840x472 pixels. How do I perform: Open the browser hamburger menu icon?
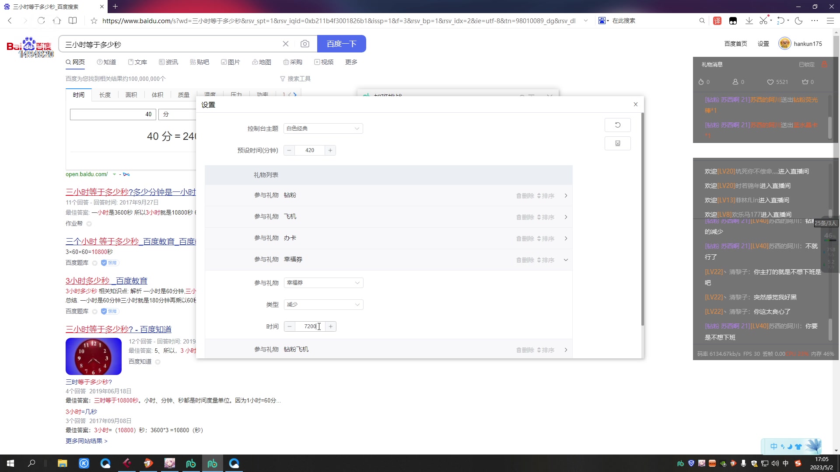tap(830, 21)
